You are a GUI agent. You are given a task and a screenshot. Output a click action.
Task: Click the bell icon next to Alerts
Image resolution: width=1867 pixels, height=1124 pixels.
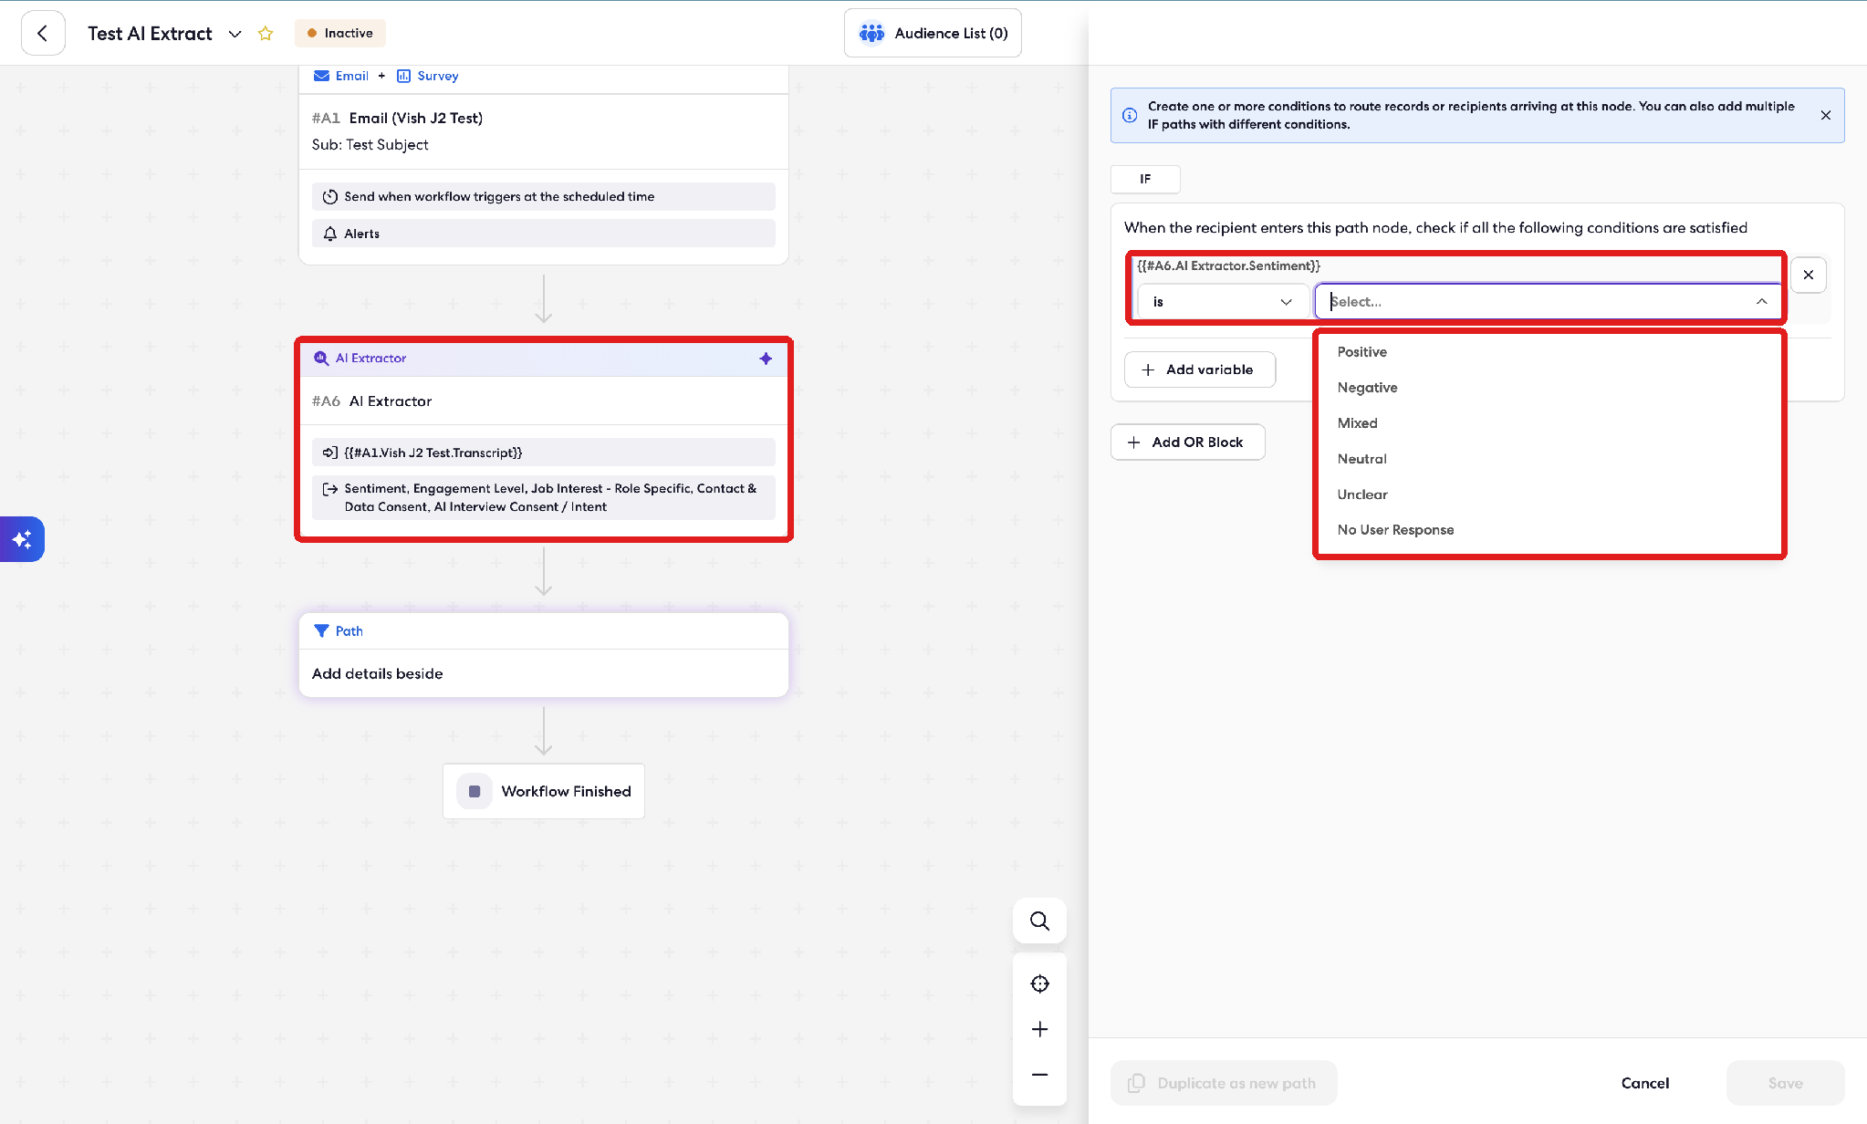pos(330,234)
